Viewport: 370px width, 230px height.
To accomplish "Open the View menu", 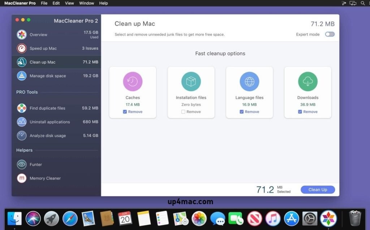I will [x=69, y=3].
